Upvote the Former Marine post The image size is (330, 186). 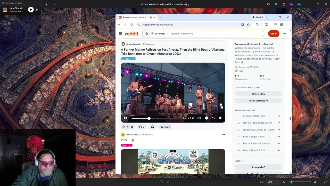124,127
